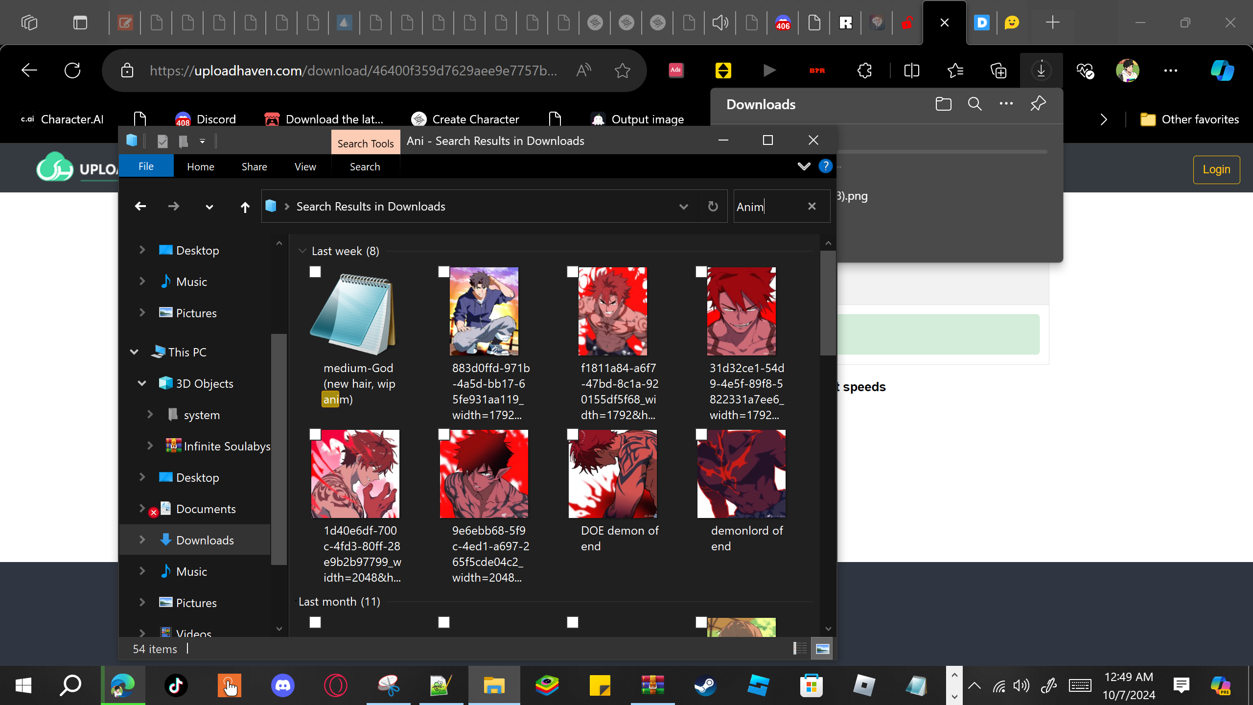This screenshot has width=1253, height=705.
Task: Tick checkbox for medium-God notepad file
Action: click(x=315, y=272)
